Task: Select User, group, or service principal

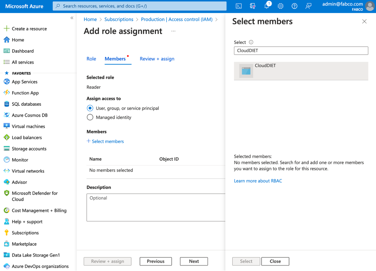Action: [x=90, y=107]
